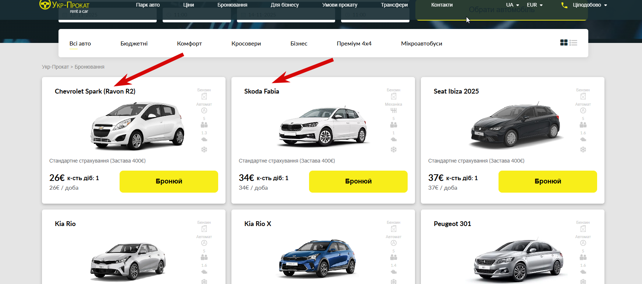Click the black Seat Ibiza car photo
The image size is (642, 284).
pos(515,125)
